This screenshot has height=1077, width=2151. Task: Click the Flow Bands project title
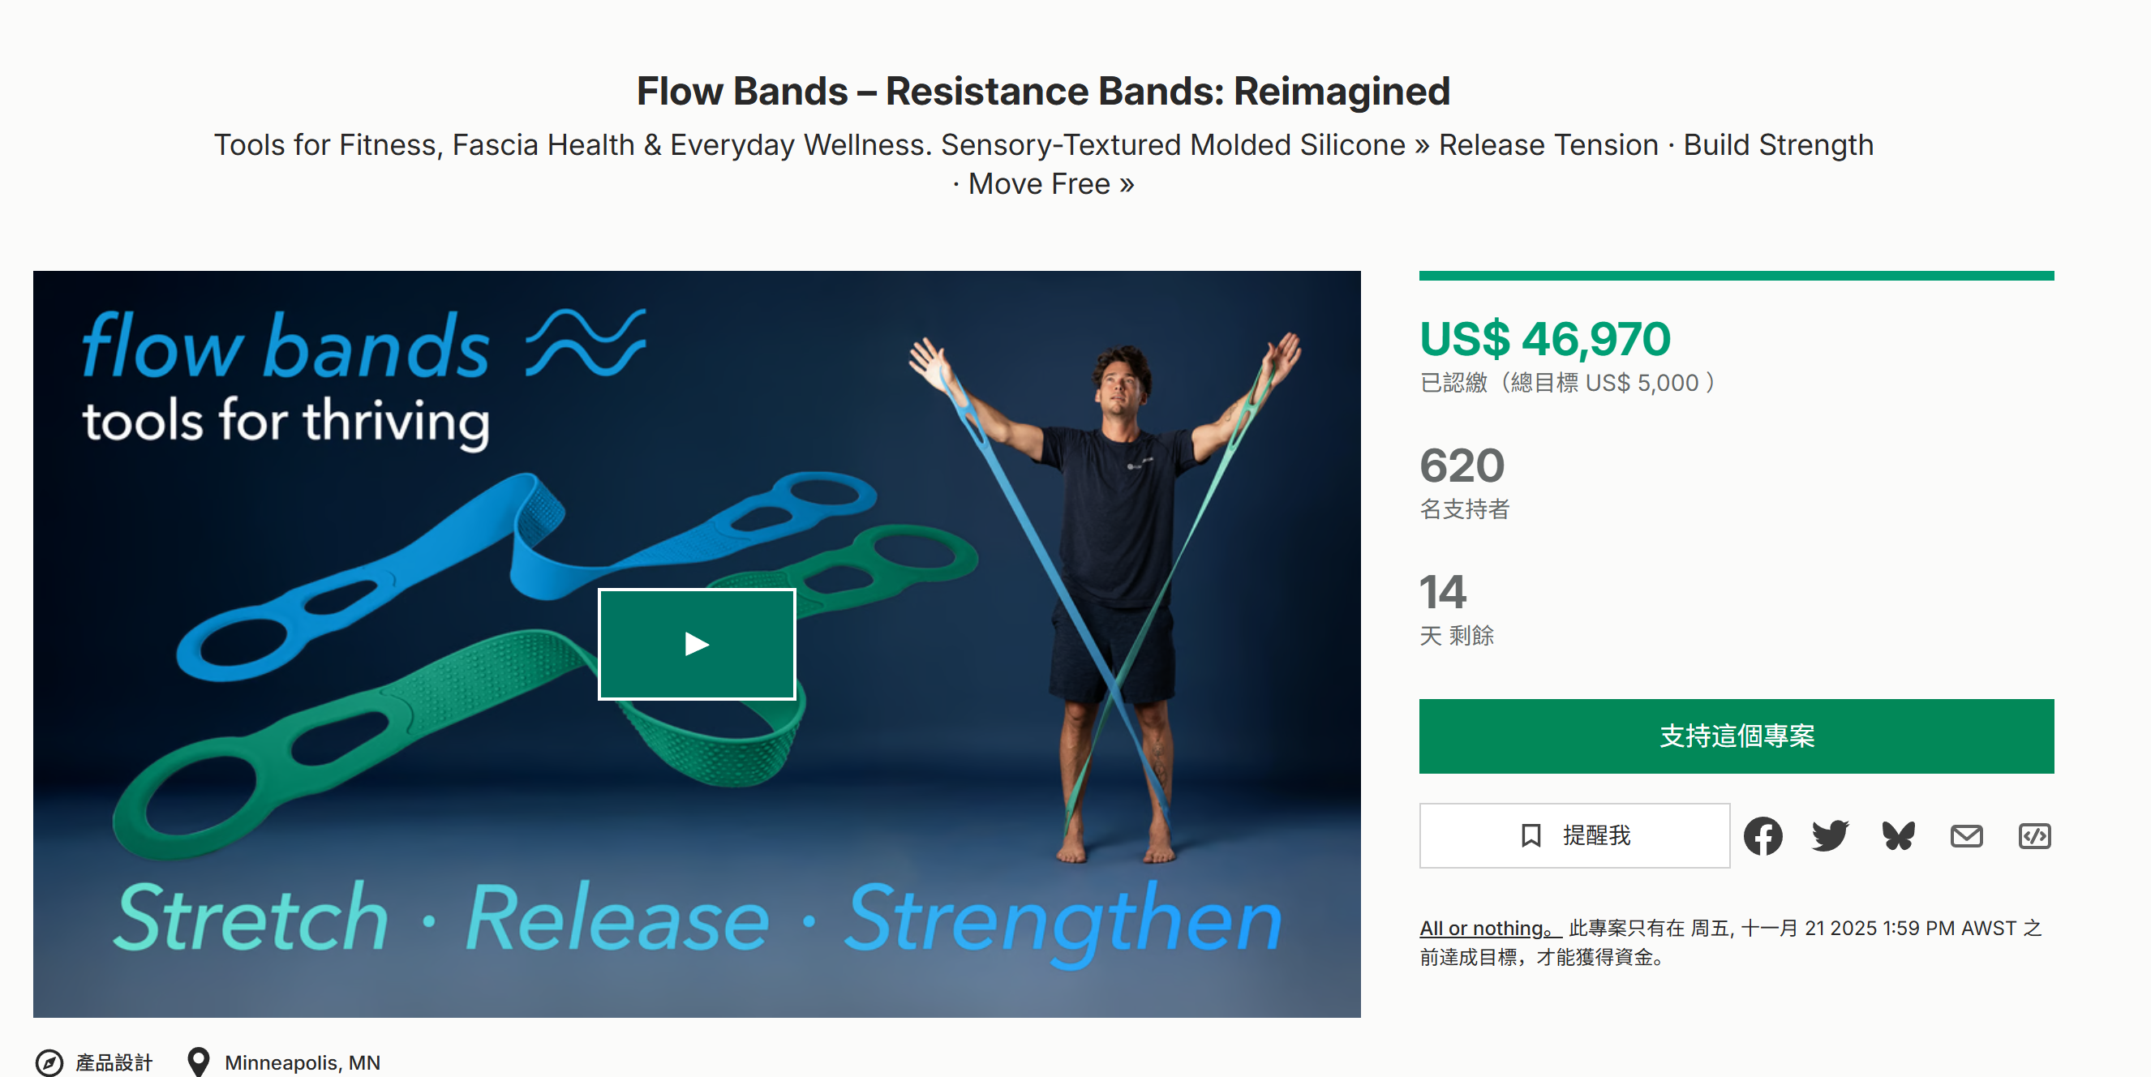pos(1043,91)
